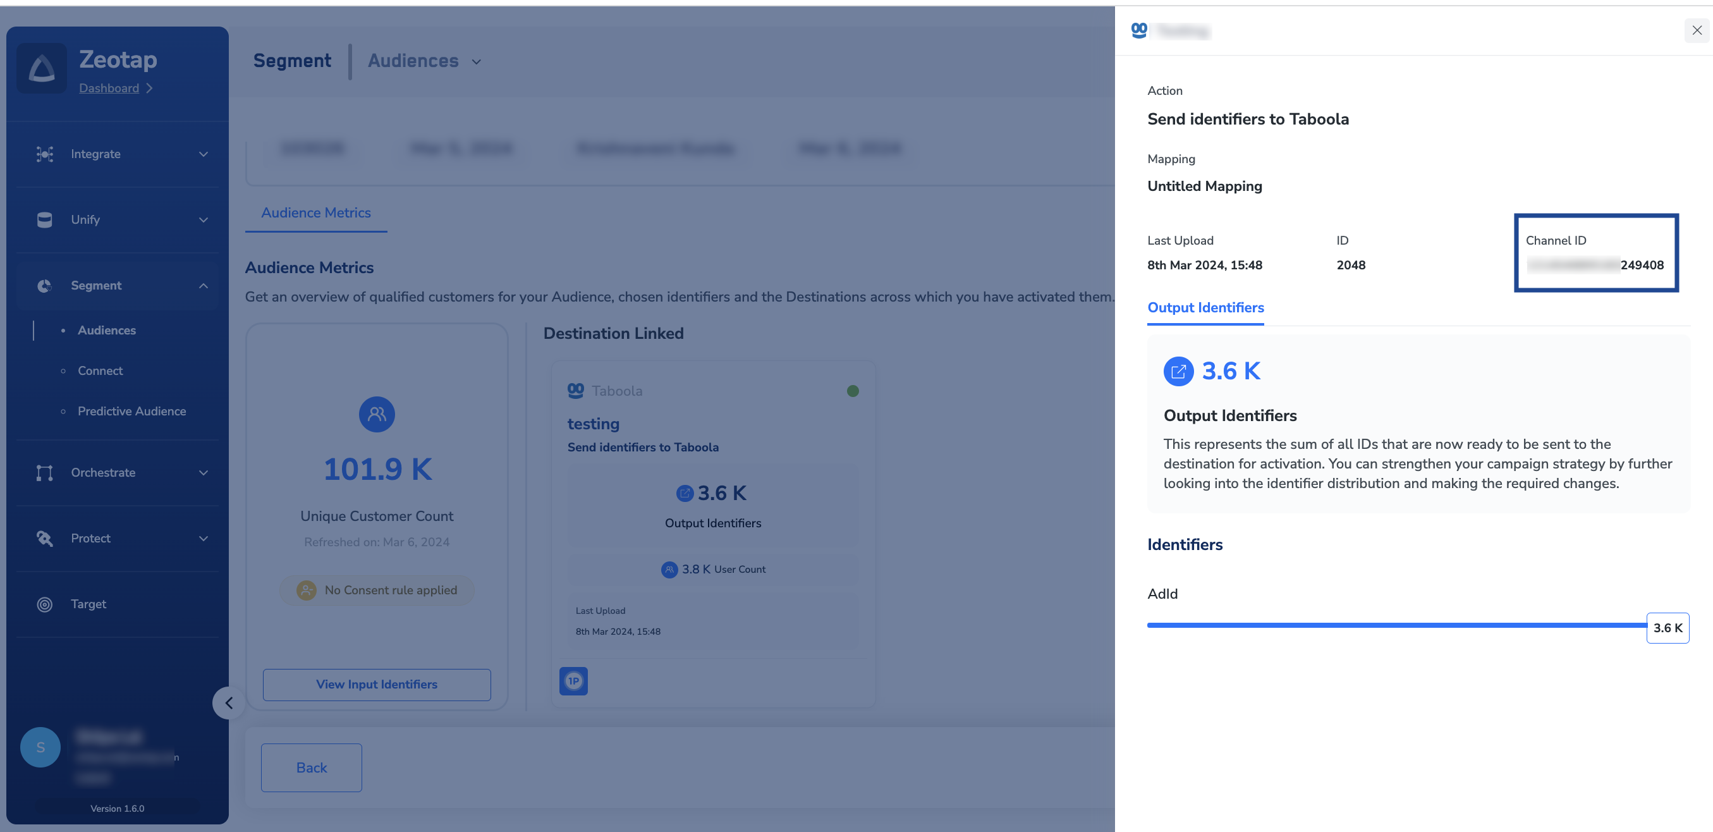The image size is (1713, 832).
Task: Click View Input Identifiers button
Action: click(x=376, y=684)
